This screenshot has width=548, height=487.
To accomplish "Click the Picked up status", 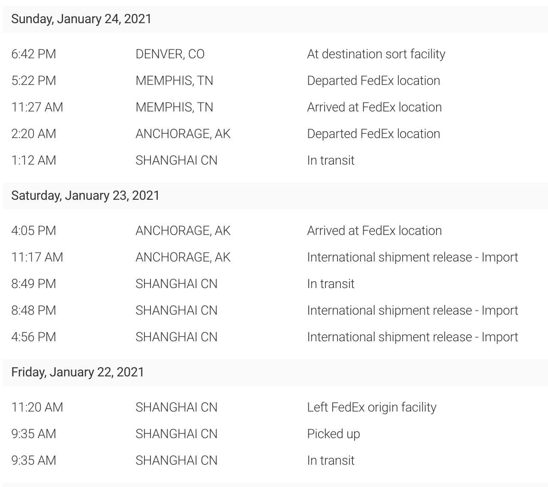I will click(334, 434).
